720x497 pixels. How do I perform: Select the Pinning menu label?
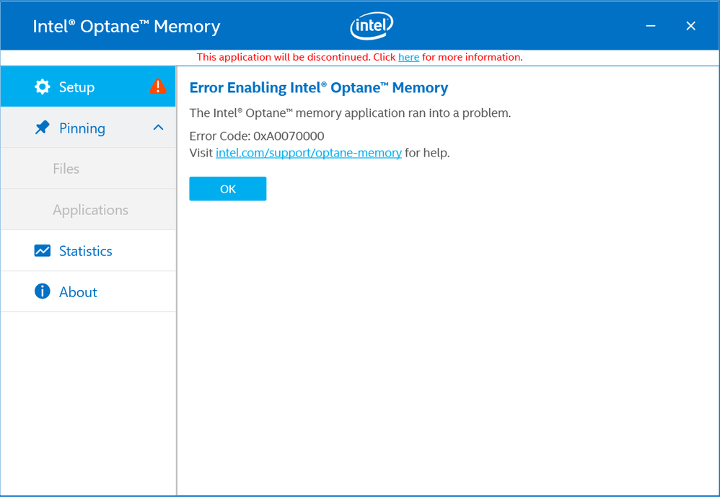tap(82, 128)
